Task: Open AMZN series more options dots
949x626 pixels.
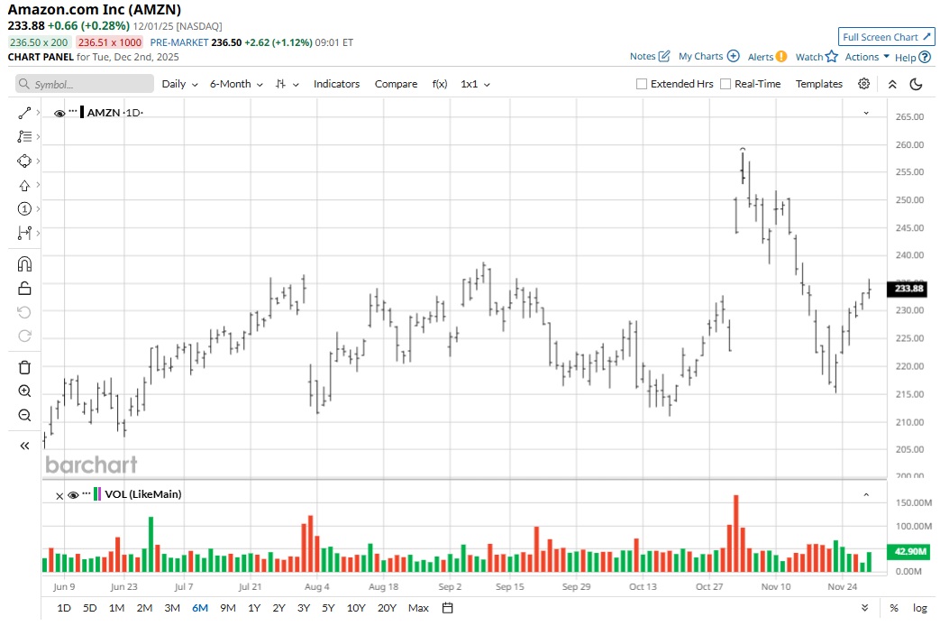Action: [x=73, y=112]
